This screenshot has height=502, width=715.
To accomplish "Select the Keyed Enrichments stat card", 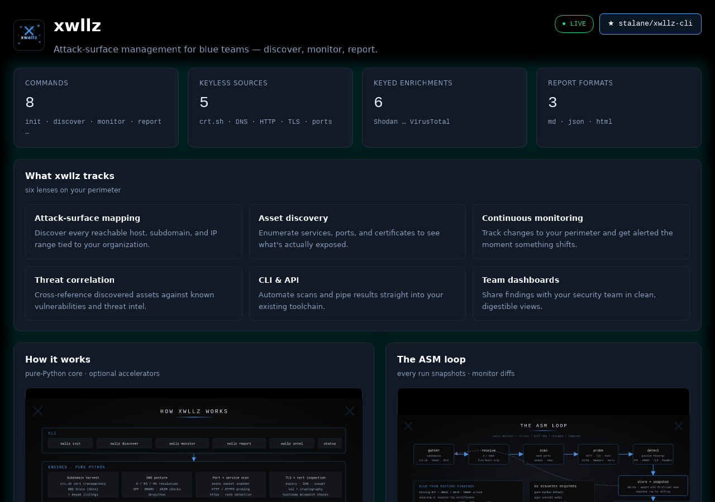I will click(445, 108).
